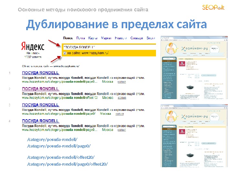Open the Блоги service
Image resolution: width=233 pixels, height=175 pixels.
151,38
